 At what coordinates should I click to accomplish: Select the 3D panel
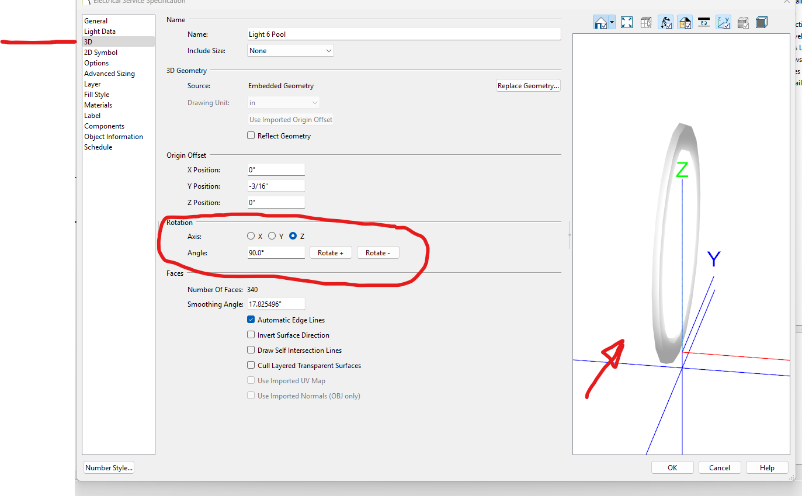pyautogui.click(x=119, y=42)
